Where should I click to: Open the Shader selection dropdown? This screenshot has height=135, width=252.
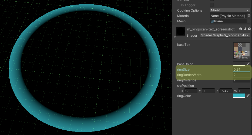225,35
